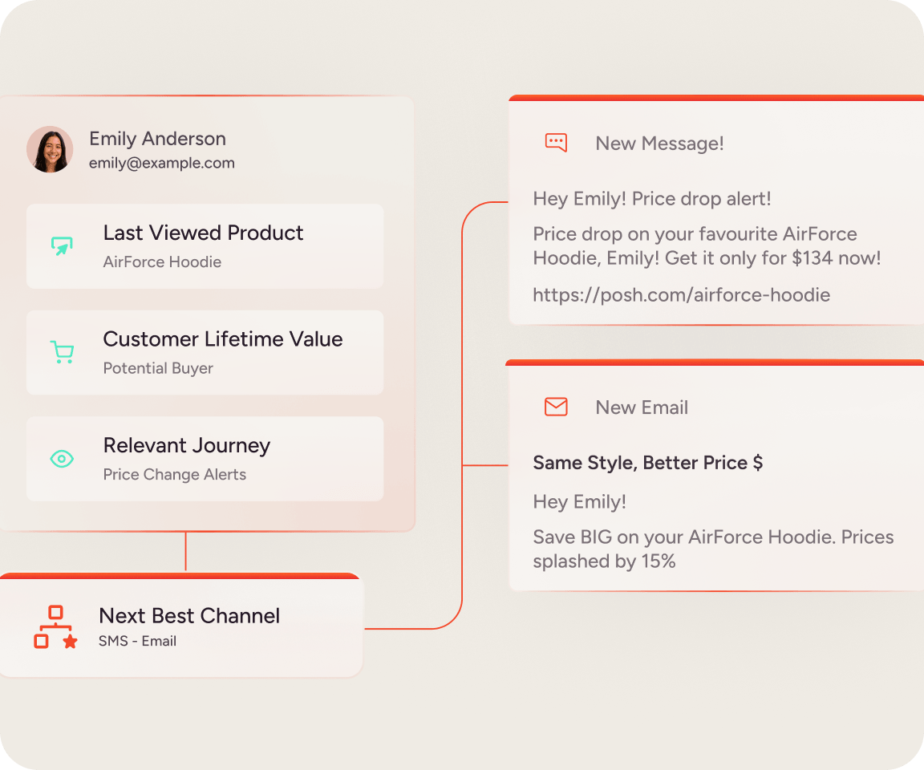Click the Last Viewed Product cursor icon
The width and height of the screenshot is (924, 770).
pyautogui.click(x=62, y=246)
